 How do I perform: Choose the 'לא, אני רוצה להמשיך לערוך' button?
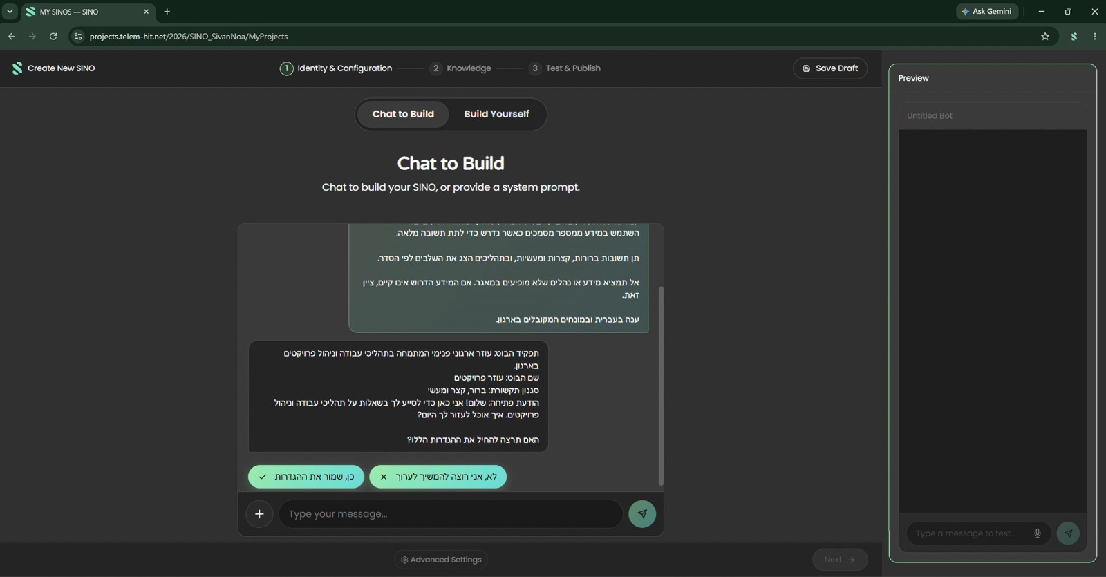(x=438, y=477)
